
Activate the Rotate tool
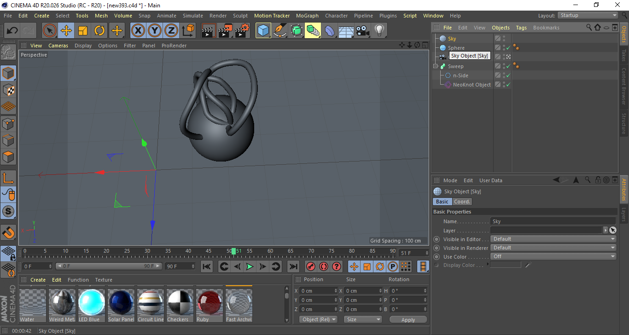tap(99, 31)
